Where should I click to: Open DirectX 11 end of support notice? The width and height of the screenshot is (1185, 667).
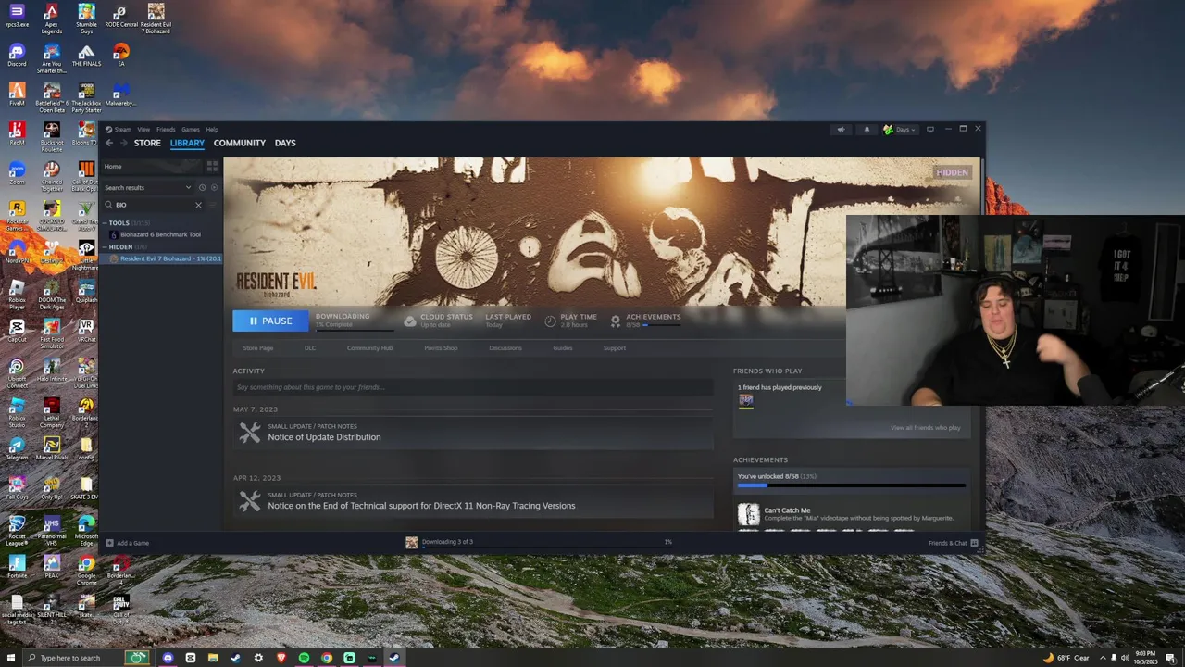421,506
